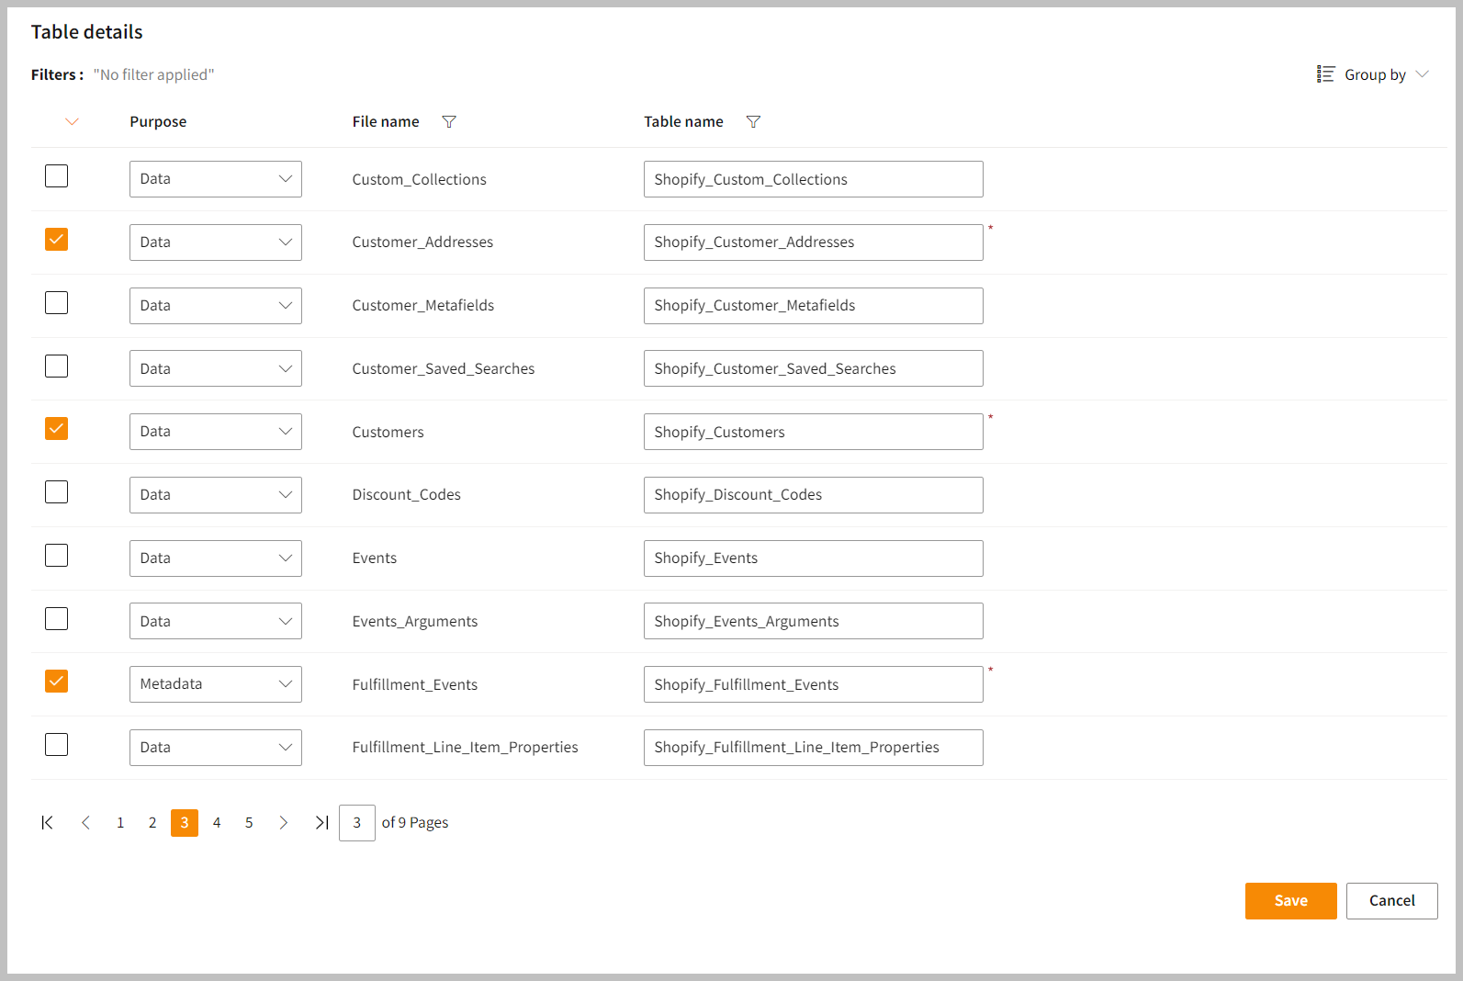
Task: Go to the previous page
Action: tap(85, 823)
